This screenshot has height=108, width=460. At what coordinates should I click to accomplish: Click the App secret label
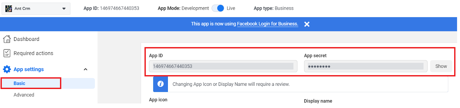(315, 56)
